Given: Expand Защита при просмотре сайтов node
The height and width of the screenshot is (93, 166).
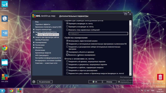Looking at the screenshot, I should coord(34,37).
